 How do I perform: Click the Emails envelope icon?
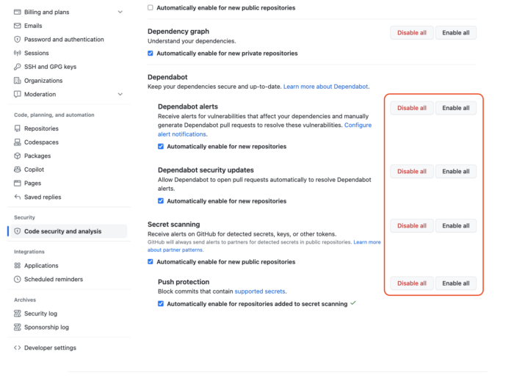[18, 26]
